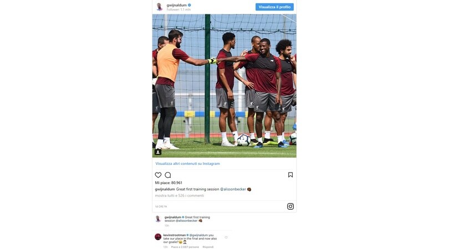Open the kevinstrootman username link

pyautogui.click(x=175, y=235)
